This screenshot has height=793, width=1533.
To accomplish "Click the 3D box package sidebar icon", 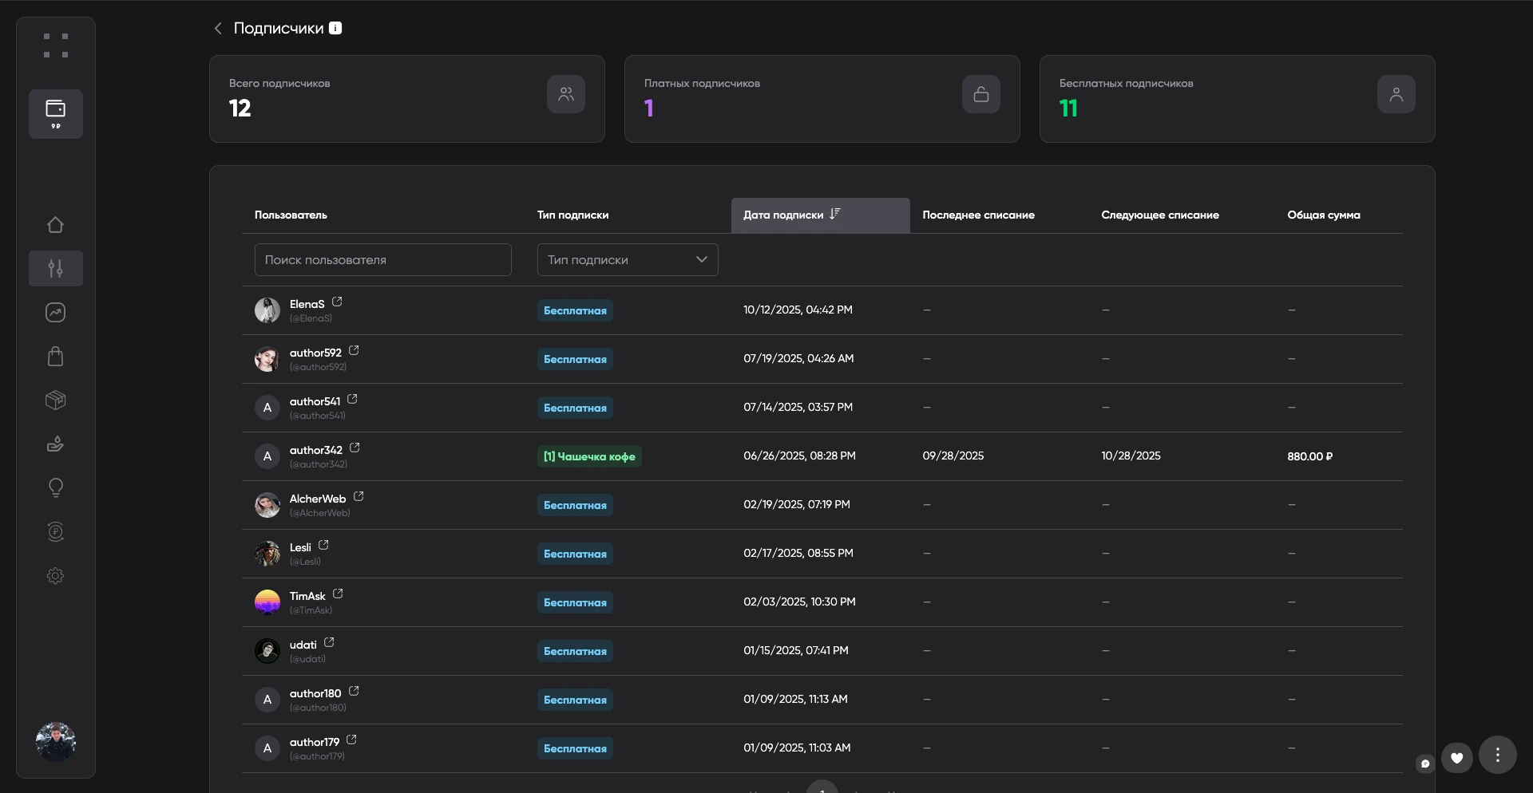I will click(x=55, y=400).
